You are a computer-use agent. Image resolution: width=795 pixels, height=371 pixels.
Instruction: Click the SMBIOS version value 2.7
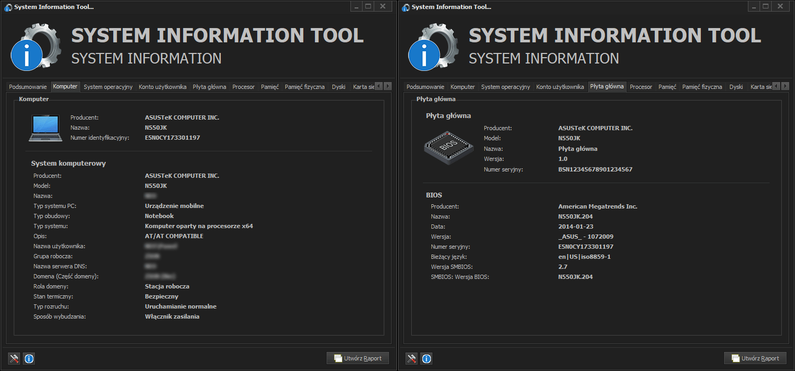click(x=563, y=267)
